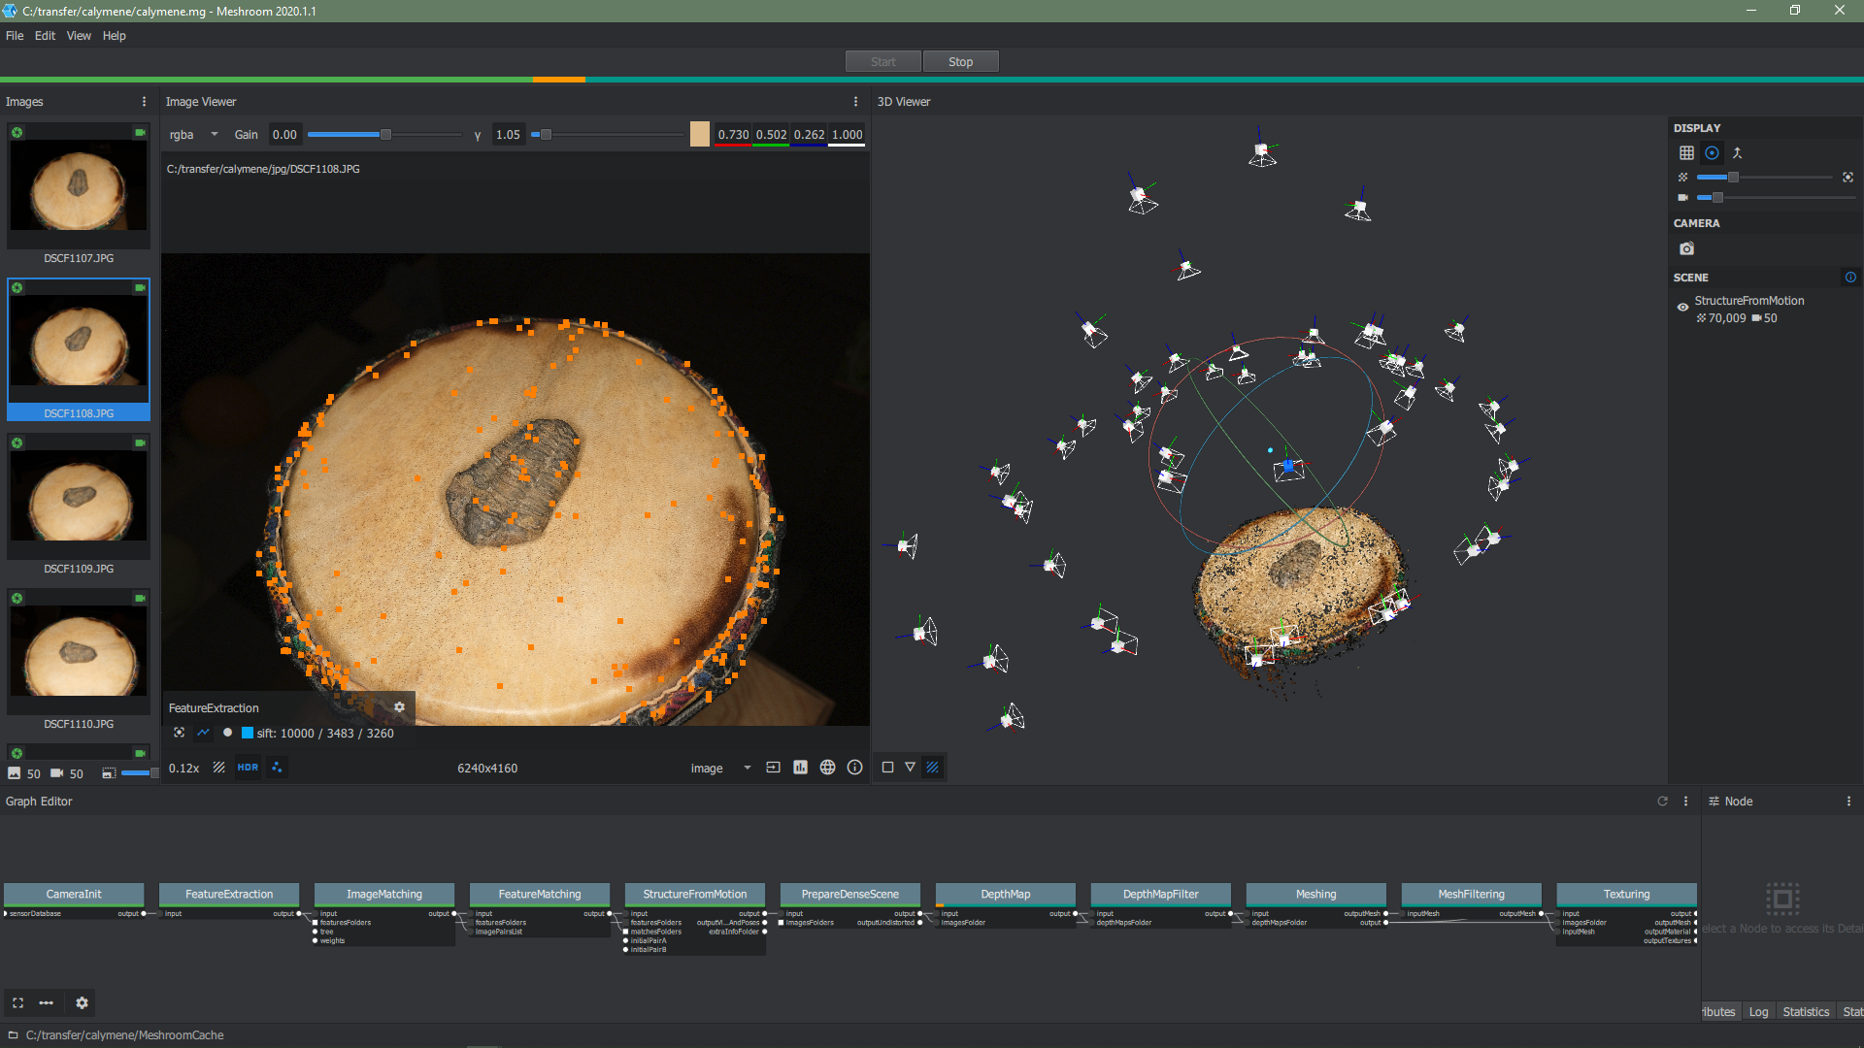
Task: Click the camera sync icon under CAMERA
Action: [1686, 248]
